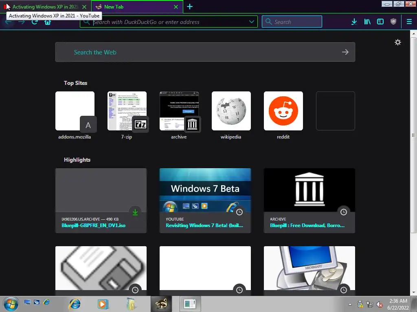417x312 pixels.
Task: Open the hamburger application menu
Action: [x=409, y=22]
